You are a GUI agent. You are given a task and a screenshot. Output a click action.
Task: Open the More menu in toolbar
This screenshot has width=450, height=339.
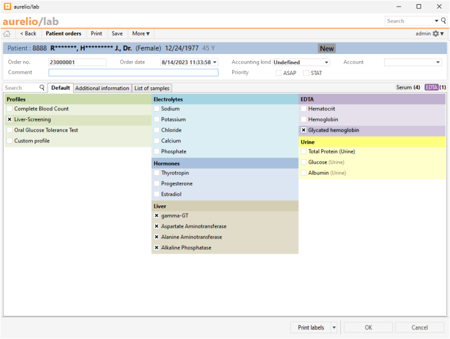(141, 34)
